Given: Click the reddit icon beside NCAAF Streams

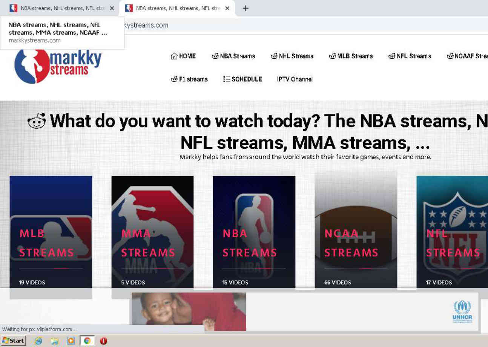Looking at the screenshot, I should [x=450, y=56].
